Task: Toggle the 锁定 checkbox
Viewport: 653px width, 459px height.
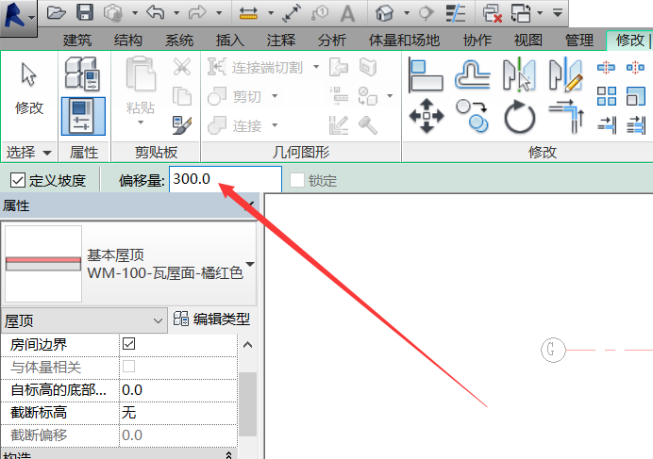Action: [296, 180]
